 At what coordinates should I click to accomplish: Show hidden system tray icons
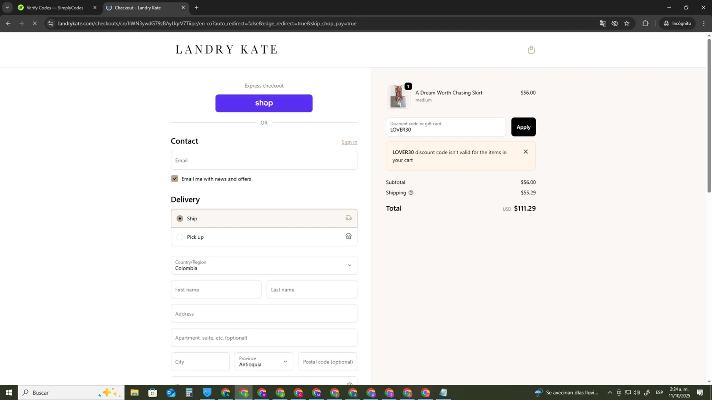point(610,392)
